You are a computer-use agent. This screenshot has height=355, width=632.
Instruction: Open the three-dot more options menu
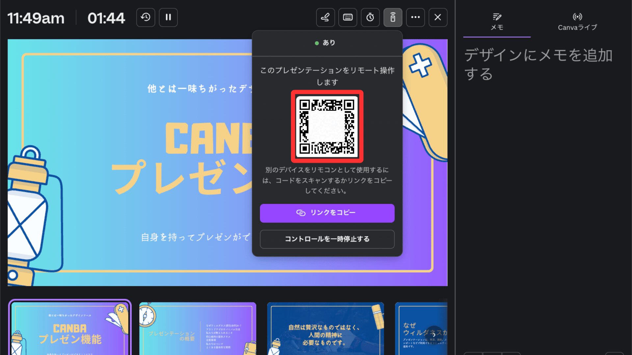(x=415, y=17)
